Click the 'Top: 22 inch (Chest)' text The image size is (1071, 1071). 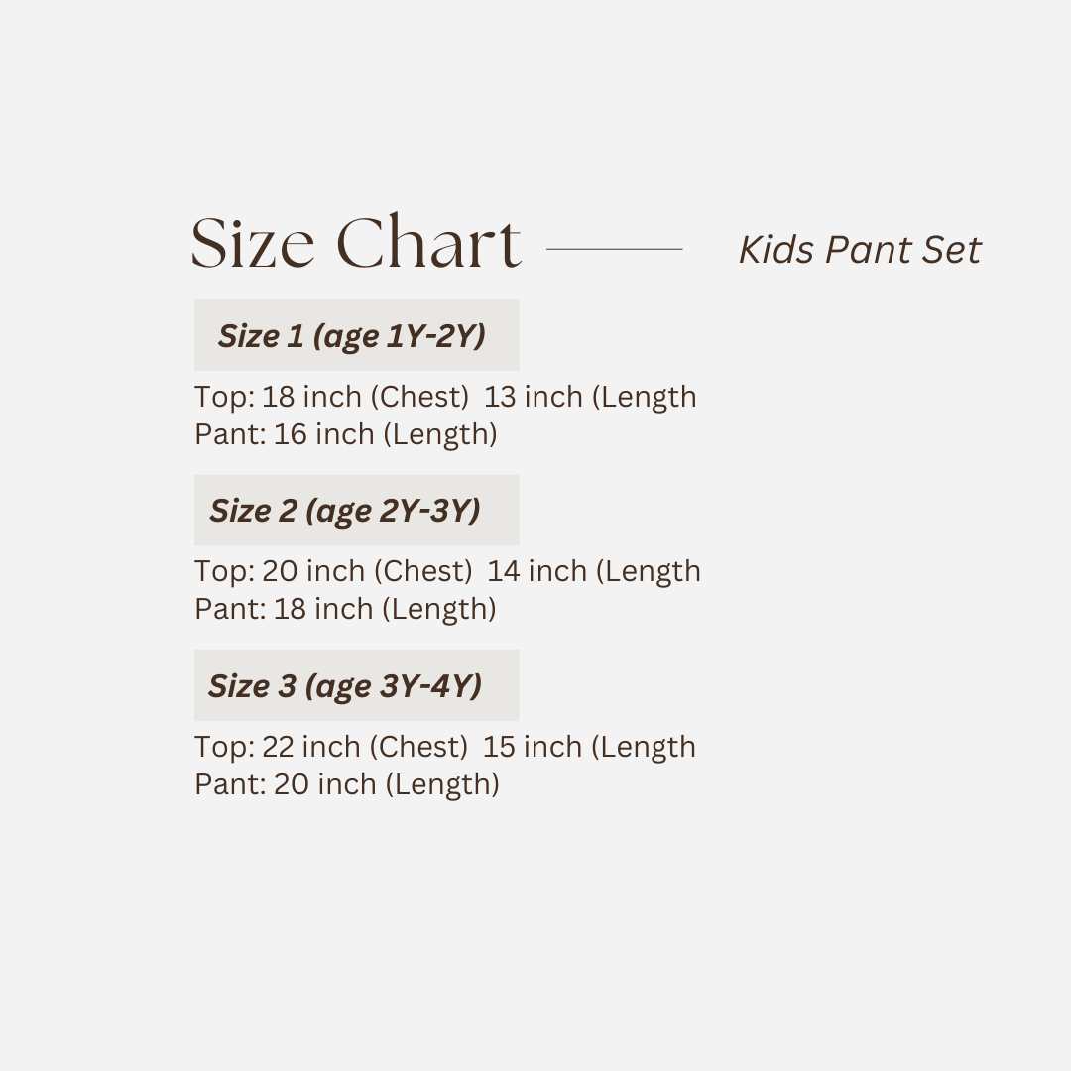pos(331,747)
